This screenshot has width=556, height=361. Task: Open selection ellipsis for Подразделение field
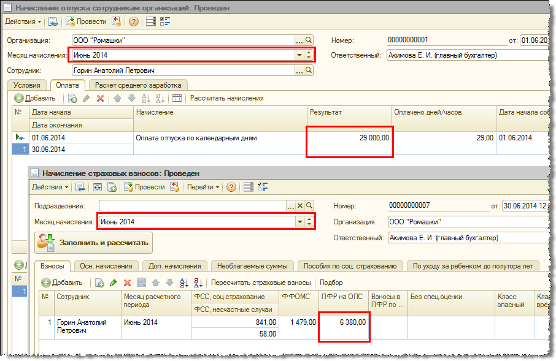tap(291, 205)
